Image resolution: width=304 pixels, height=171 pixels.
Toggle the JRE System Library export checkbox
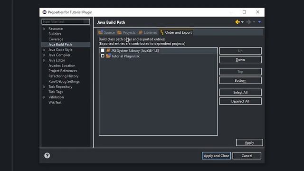click(x=103, y=50)
